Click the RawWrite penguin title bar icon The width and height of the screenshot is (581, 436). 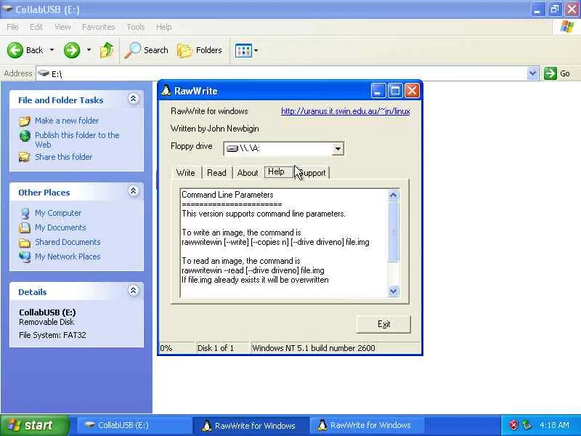(166, 91)
